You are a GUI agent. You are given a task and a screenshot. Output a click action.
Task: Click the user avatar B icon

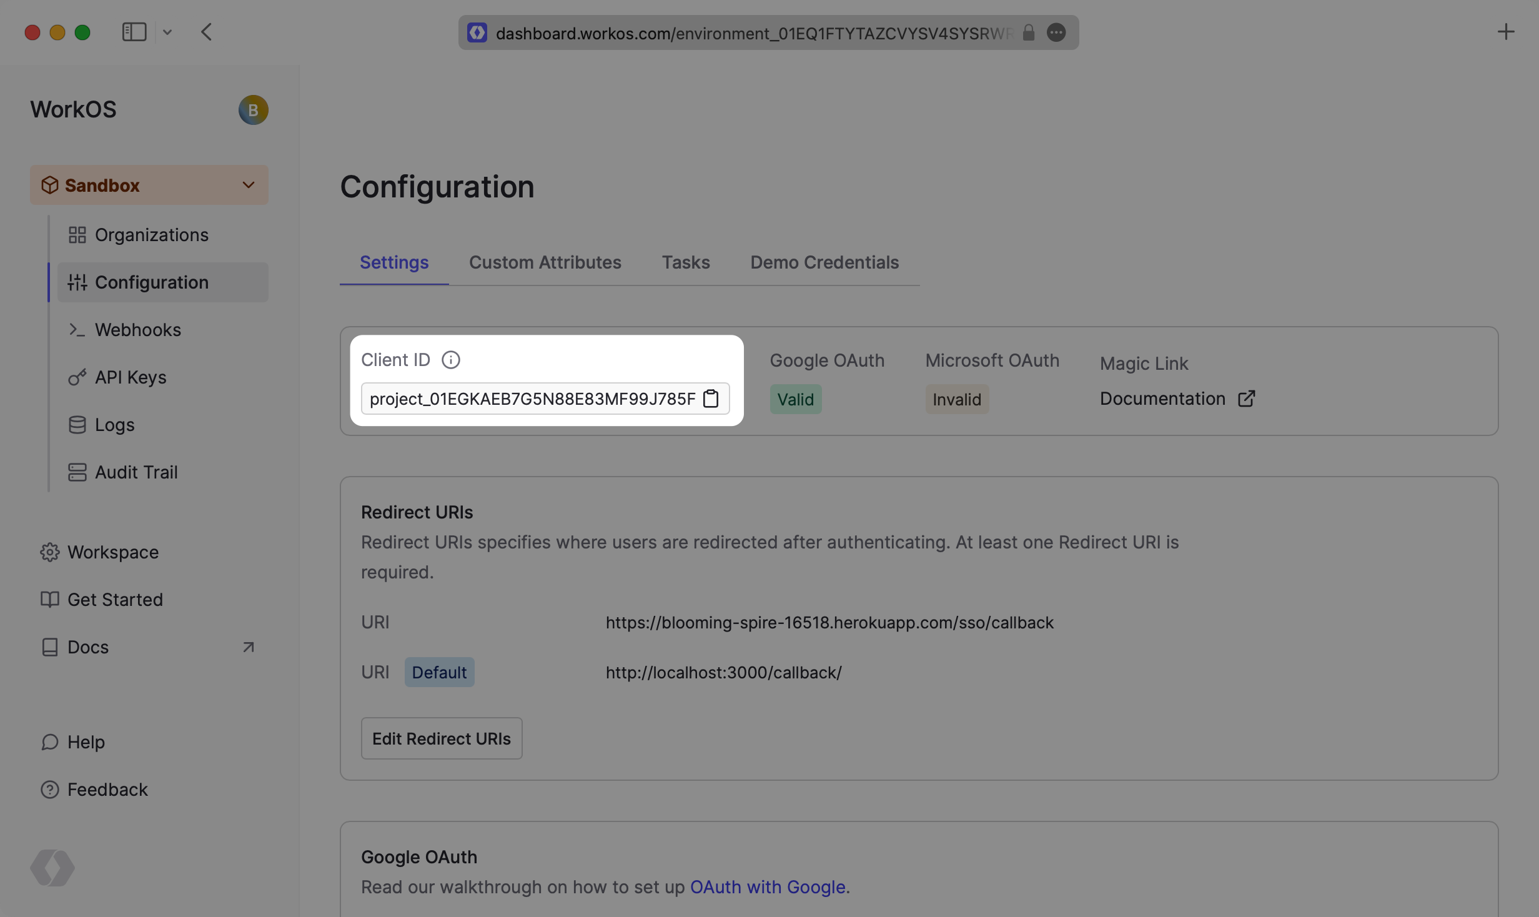[x=253, y=110]
